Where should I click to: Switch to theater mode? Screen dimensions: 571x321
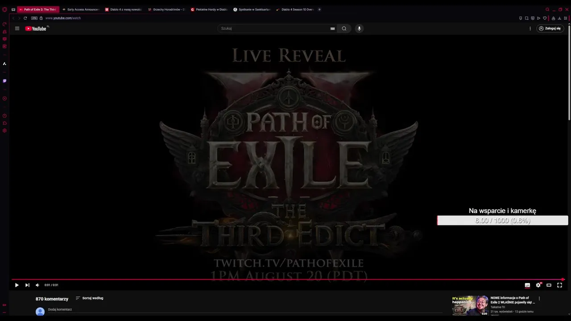tap(549, 285)
